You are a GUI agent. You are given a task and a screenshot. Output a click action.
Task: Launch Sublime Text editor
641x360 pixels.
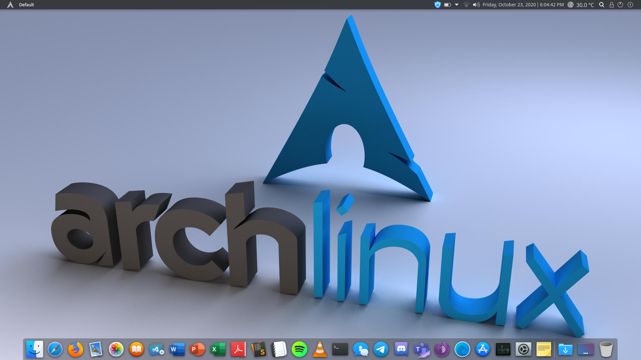click(x=258, y=349)
